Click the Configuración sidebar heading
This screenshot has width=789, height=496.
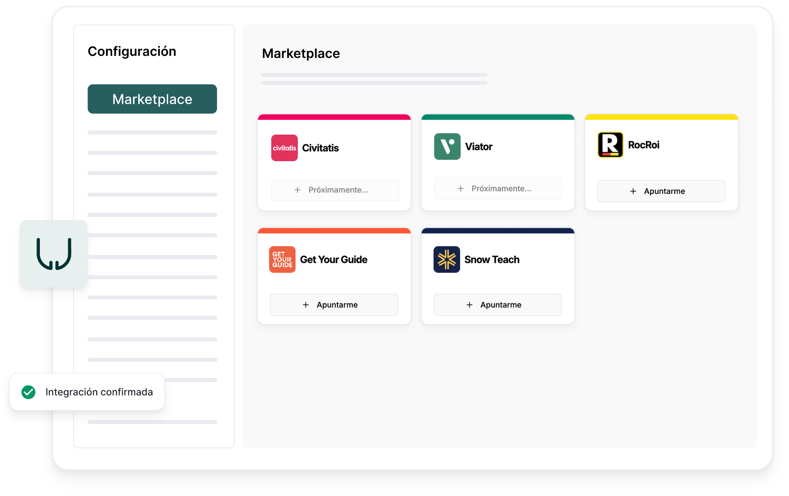point(132,51)
